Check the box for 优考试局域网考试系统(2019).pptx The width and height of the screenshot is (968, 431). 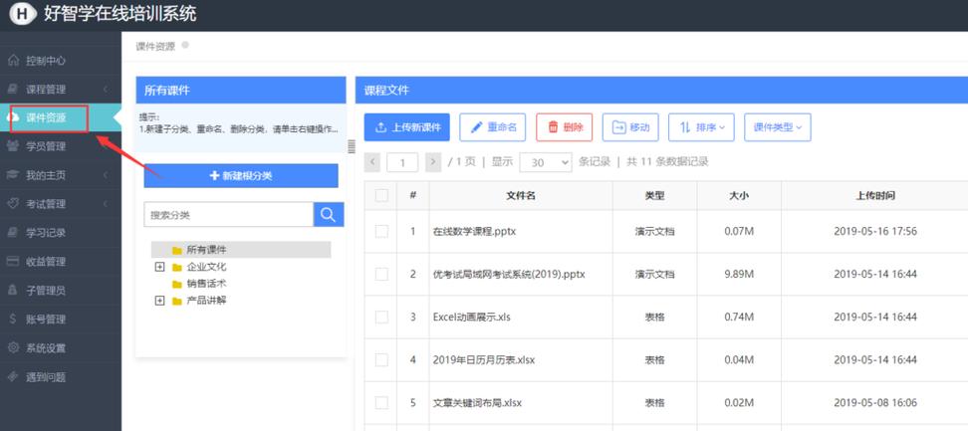pyautogui.click(x=382, y=274)
